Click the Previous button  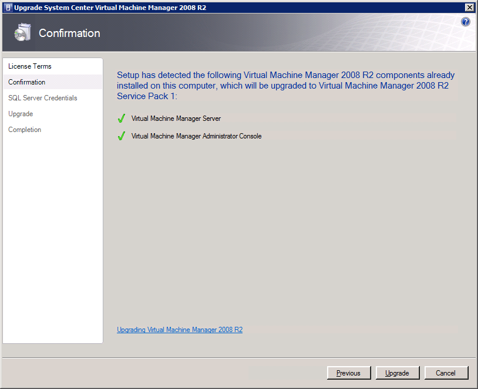coord(349,373)
